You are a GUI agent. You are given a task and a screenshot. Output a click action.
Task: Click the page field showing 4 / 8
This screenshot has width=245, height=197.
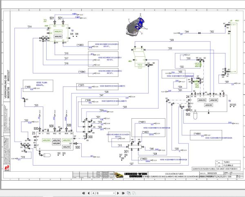pyautogui.click(x=103, y=193)
